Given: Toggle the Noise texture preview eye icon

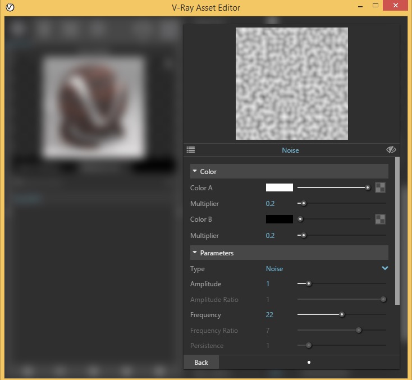Looking at the screenshot, I should (391, 150).
